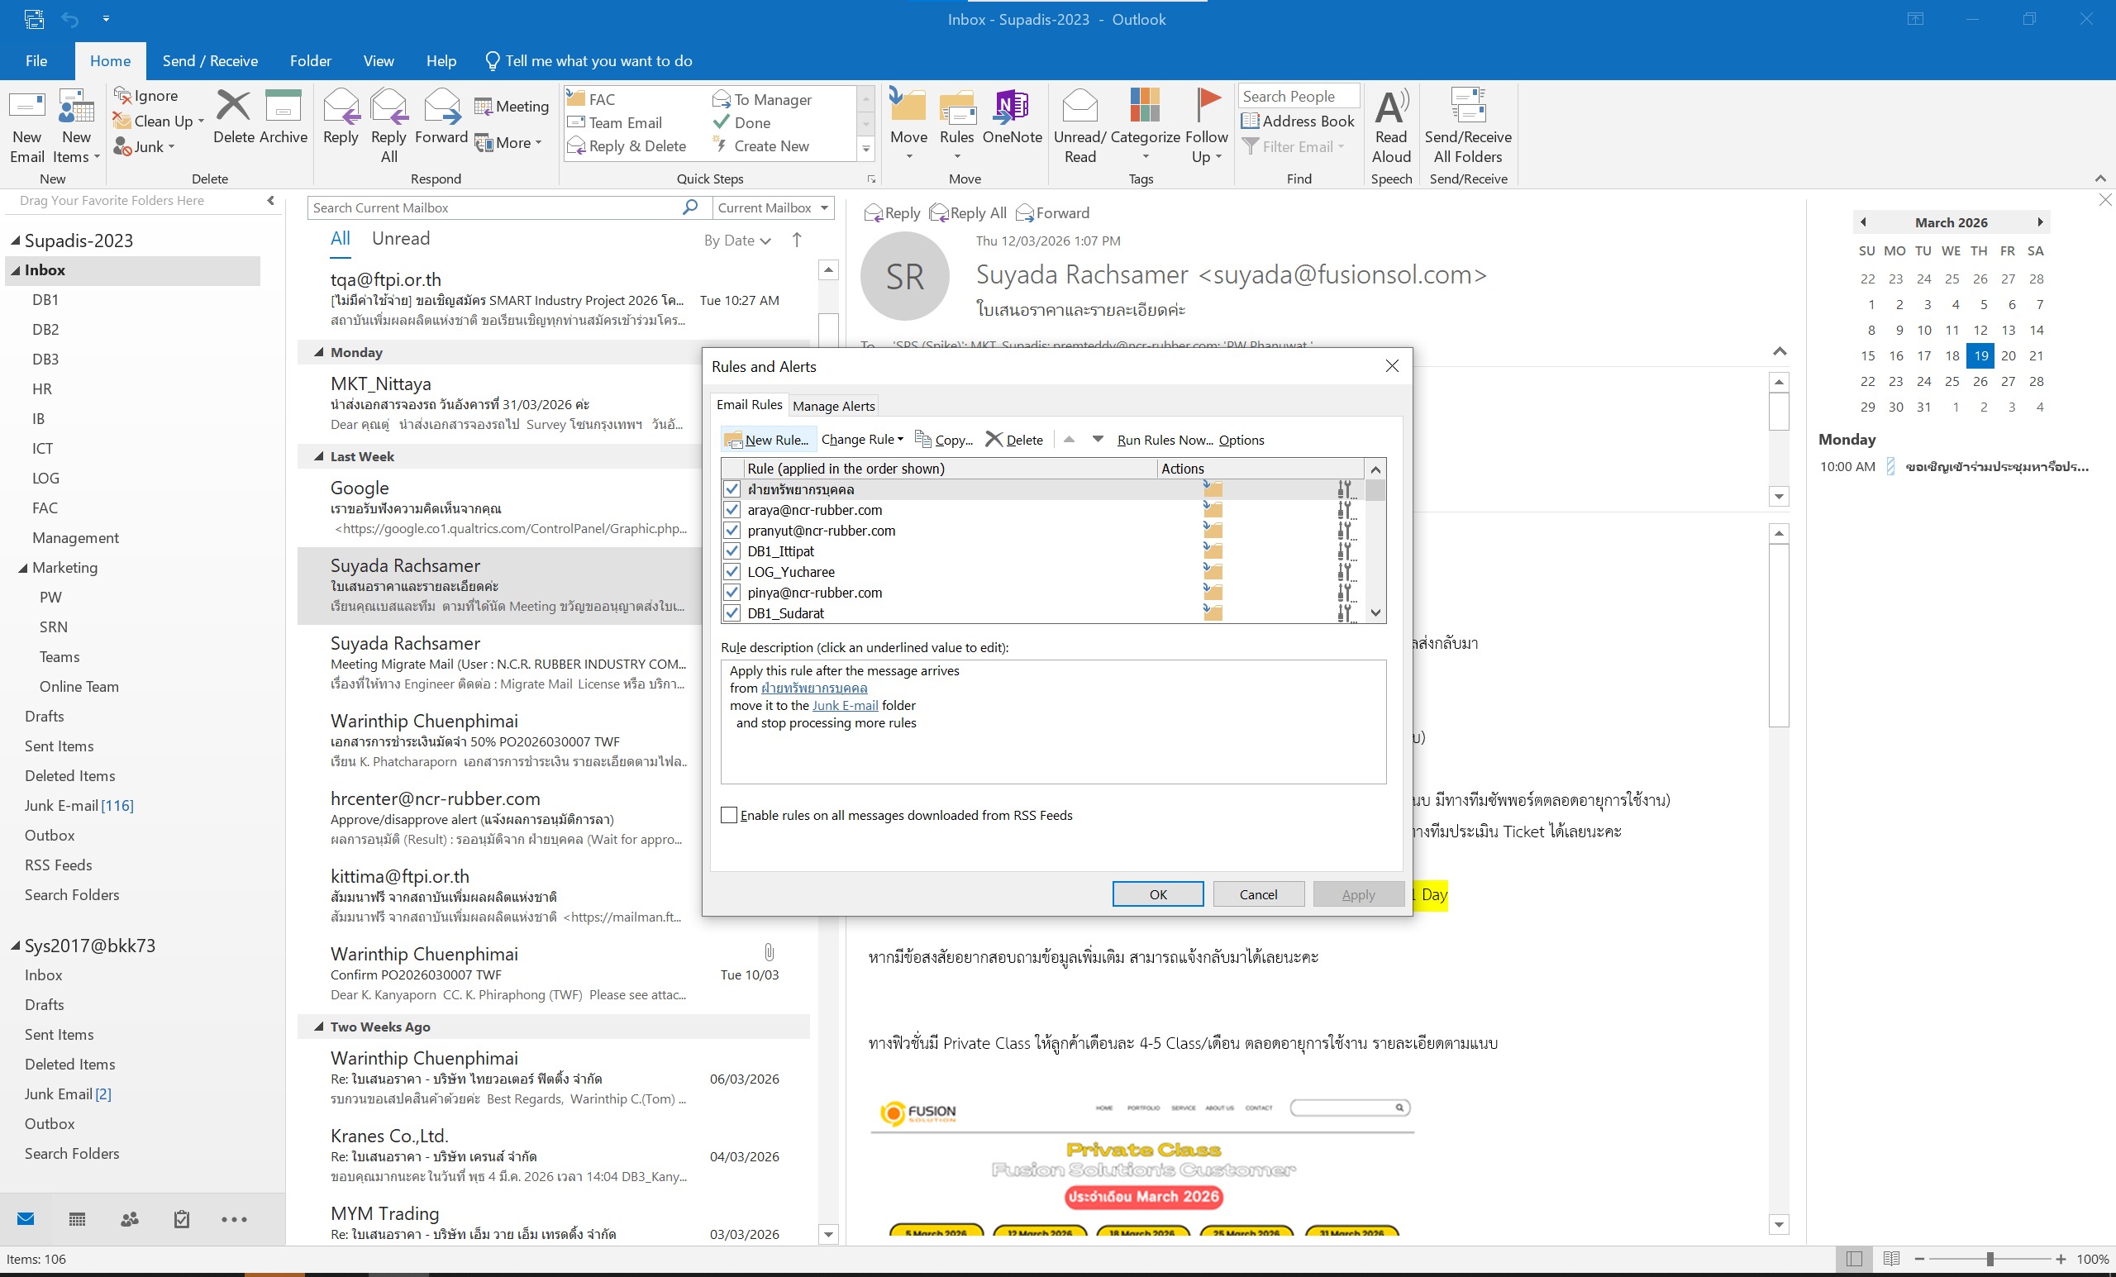Switch to the Manage Alerts tab

coord(833,406)
